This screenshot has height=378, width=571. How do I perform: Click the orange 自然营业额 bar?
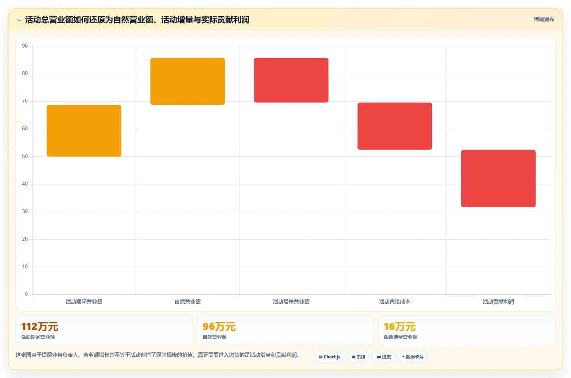[187, 81]
